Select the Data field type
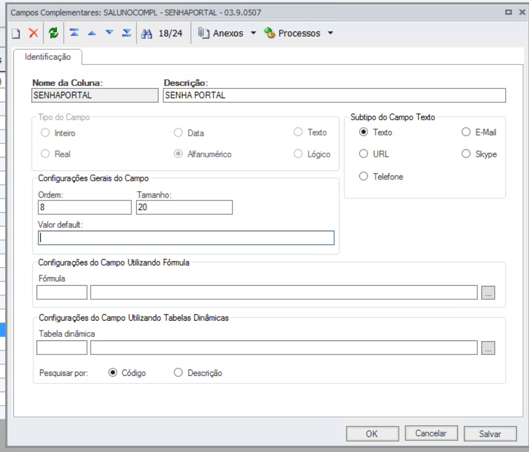This screenshot has width=529, height=452. (x=178, y=133)
